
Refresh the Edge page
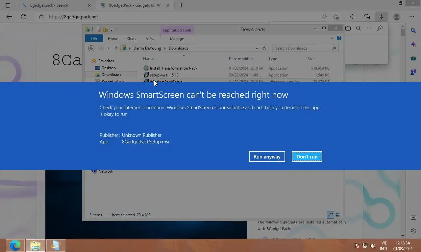[x=24, y=17]
